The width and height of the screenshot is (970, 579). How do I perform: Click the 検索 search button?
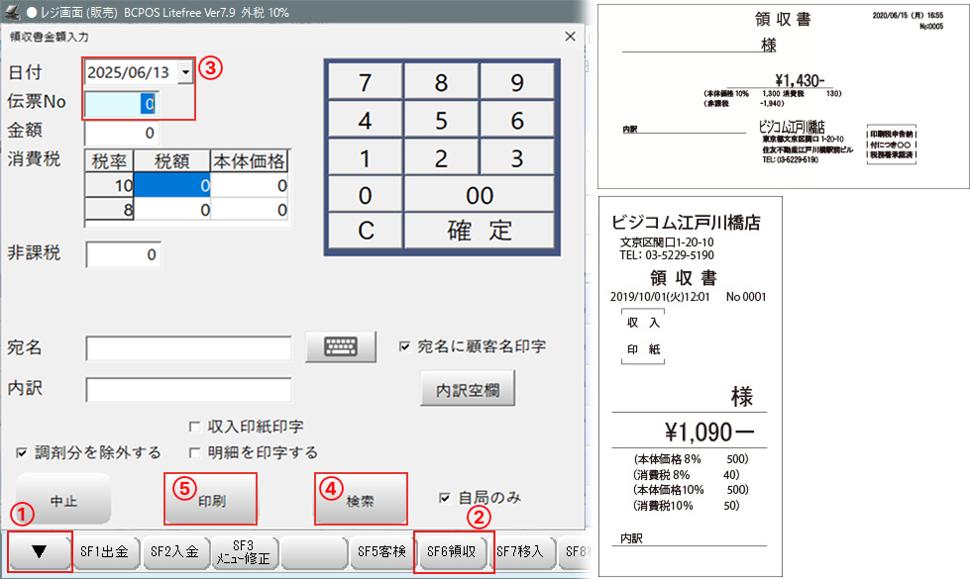coord(360,500)
